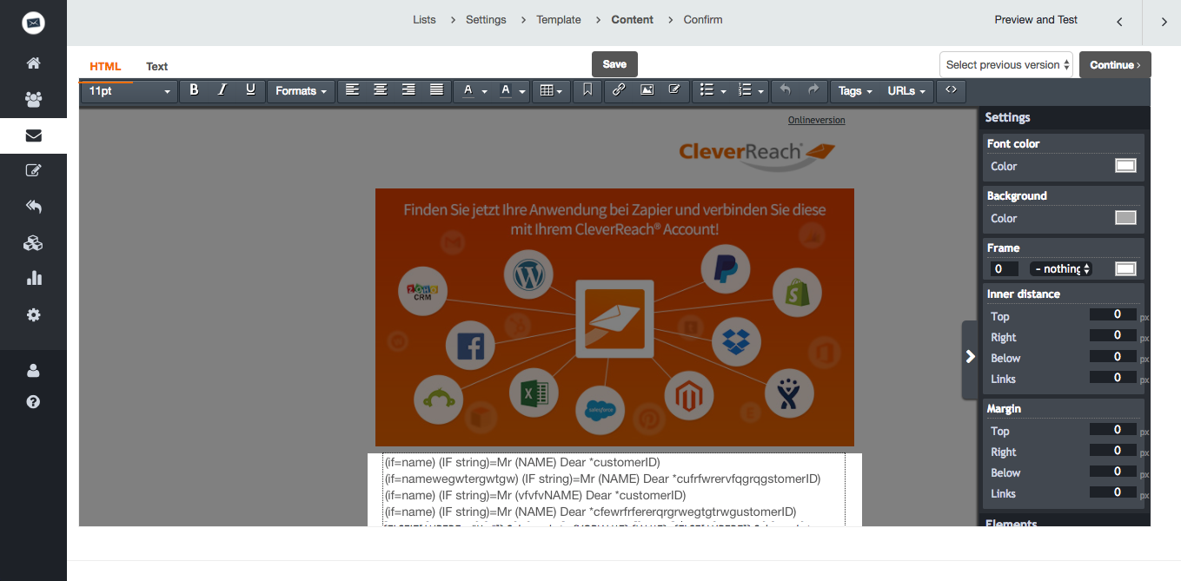The width and height of the screenshot is (1181, 581).
Task: Go to the Template step
Action: click(559, 20)
